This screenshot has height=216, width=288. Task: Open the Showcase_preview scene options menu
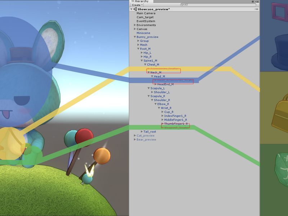pos(256,9)
